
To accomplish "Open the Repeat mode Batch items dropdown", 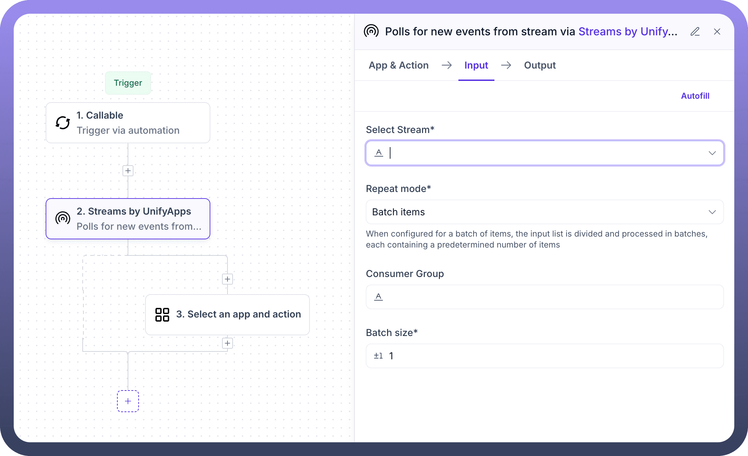I will (x=545, y=212).
